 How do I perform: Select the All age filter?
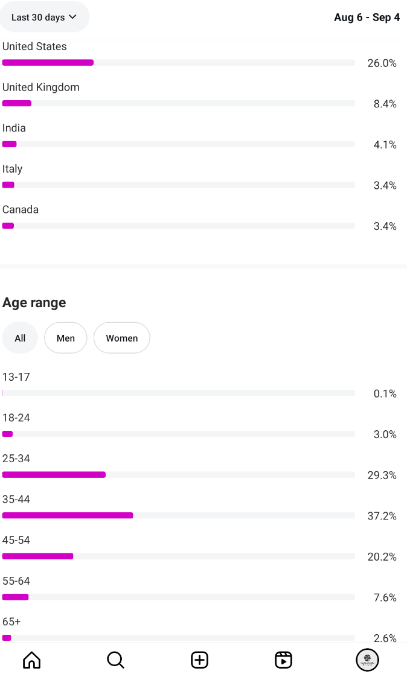pyautogui.click(x=20, y=338)
